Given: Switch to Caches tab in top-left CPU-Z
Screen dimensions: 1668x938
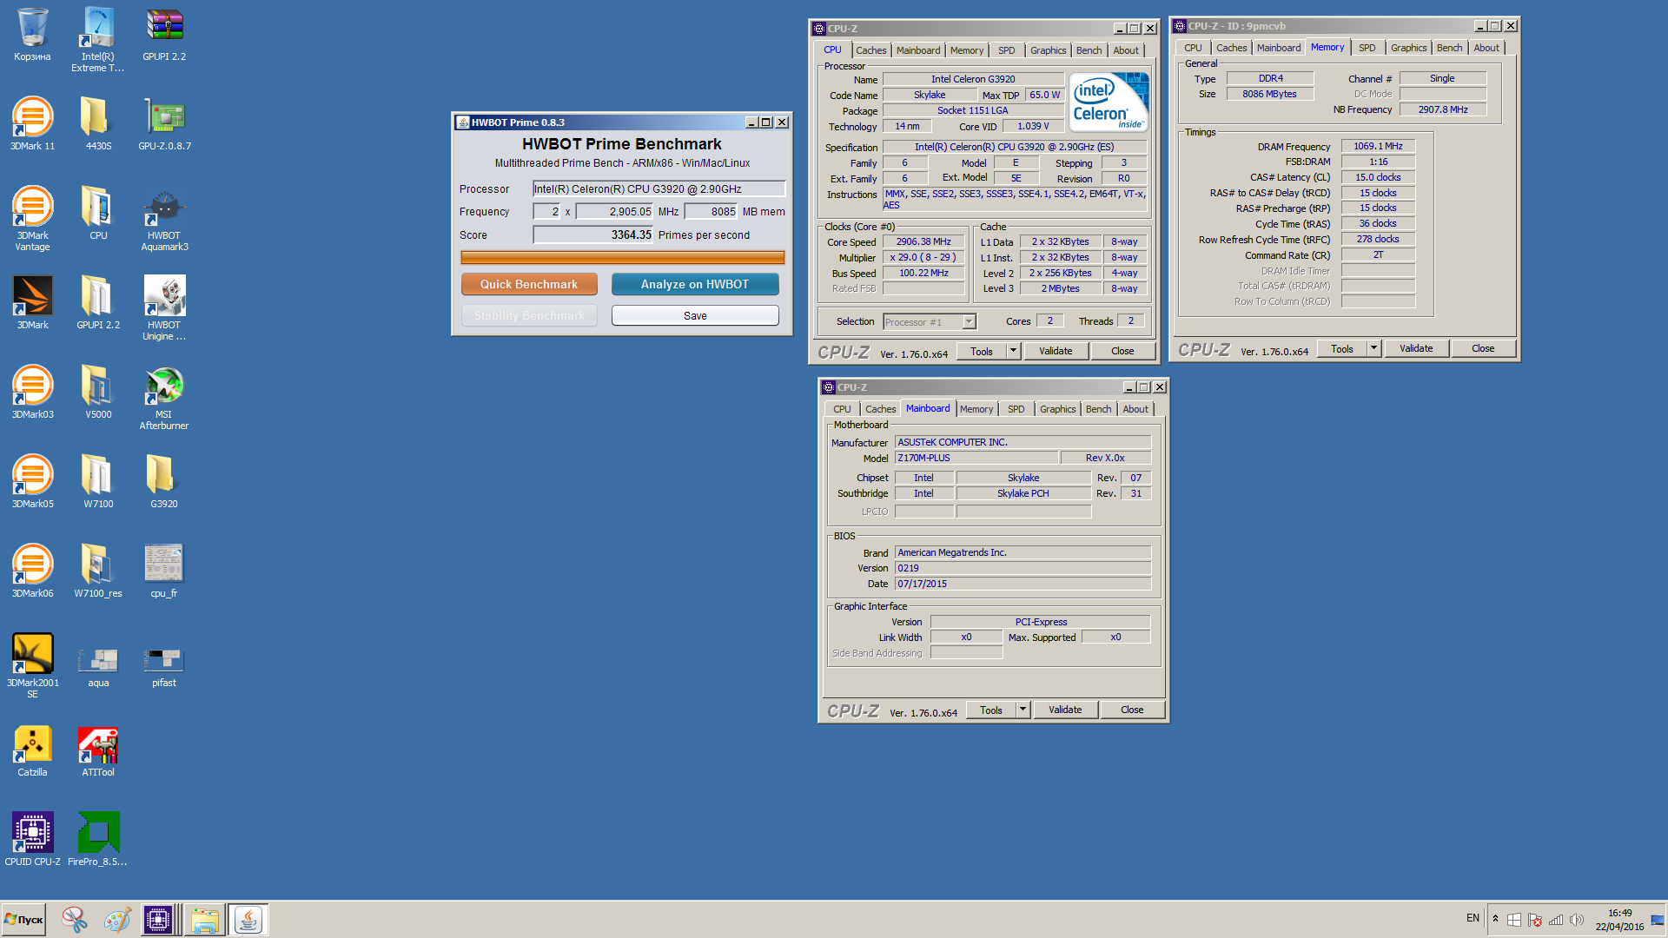Looking at the screenshot, I should pyautogui.click(x=870, y=50).
